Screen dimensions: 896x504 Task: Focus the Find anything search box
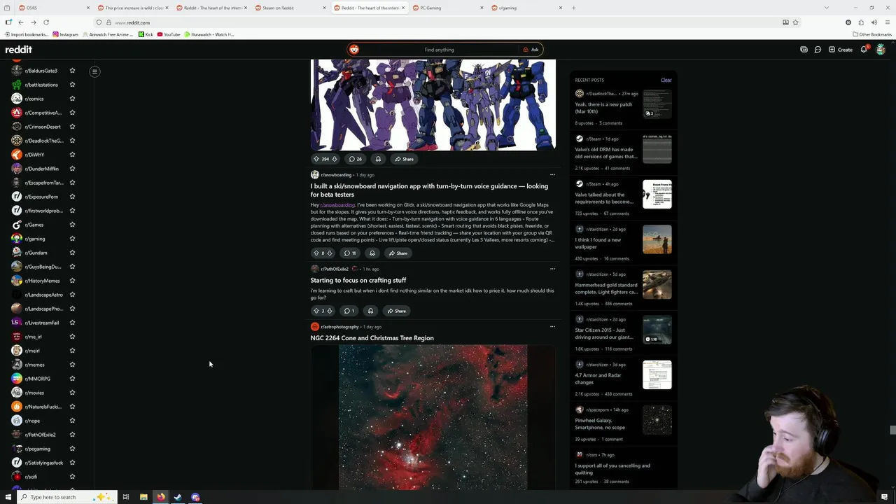tap(439, 50)
